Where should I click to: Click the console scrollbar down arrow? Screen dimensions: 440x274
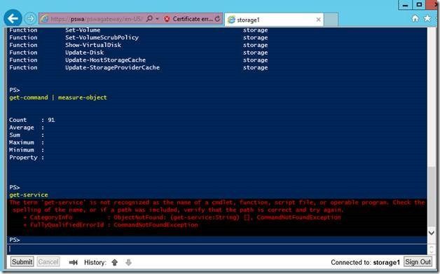pos(432,233)
